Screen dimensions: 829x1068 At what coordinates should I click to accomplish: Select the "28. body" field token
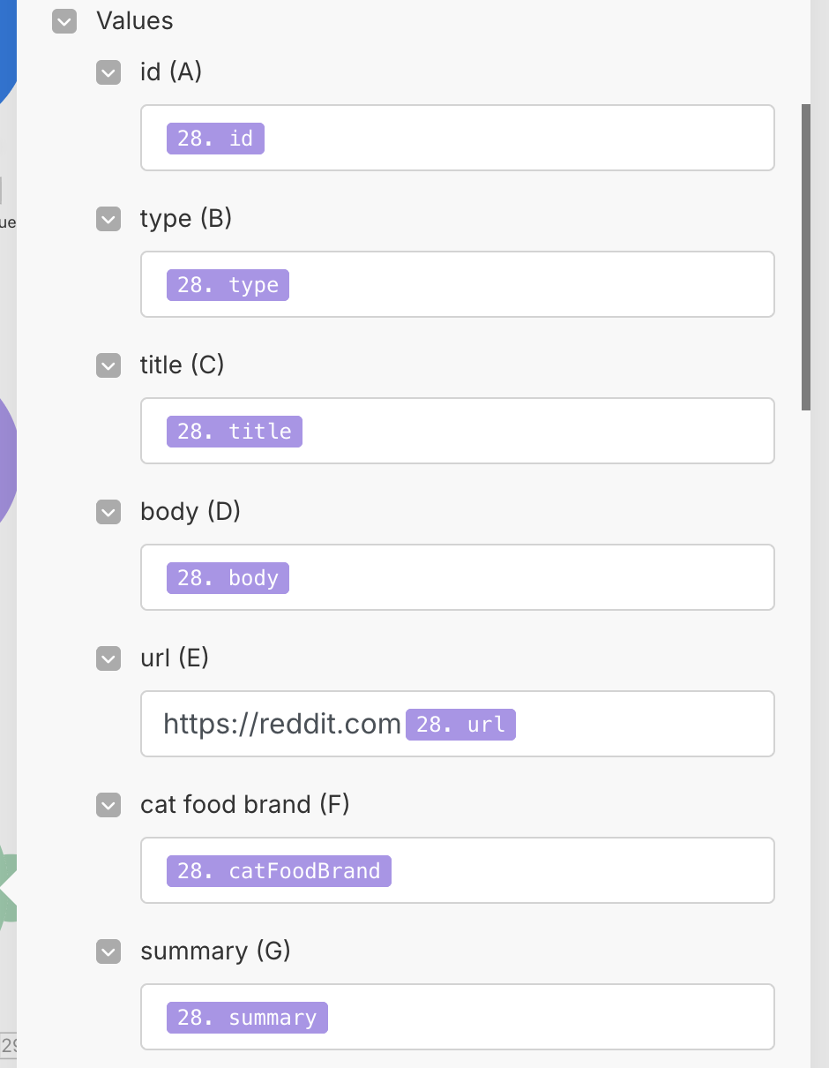[x=228, y=577]
